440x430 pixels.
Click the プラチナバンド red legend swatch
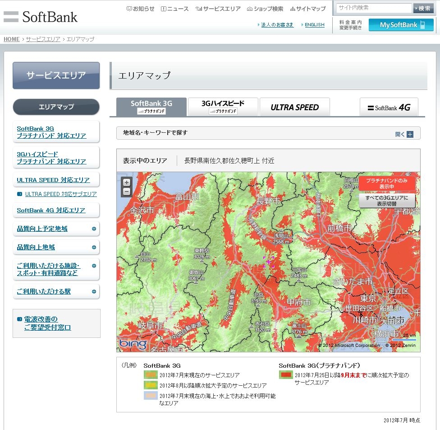coord(286,375)
